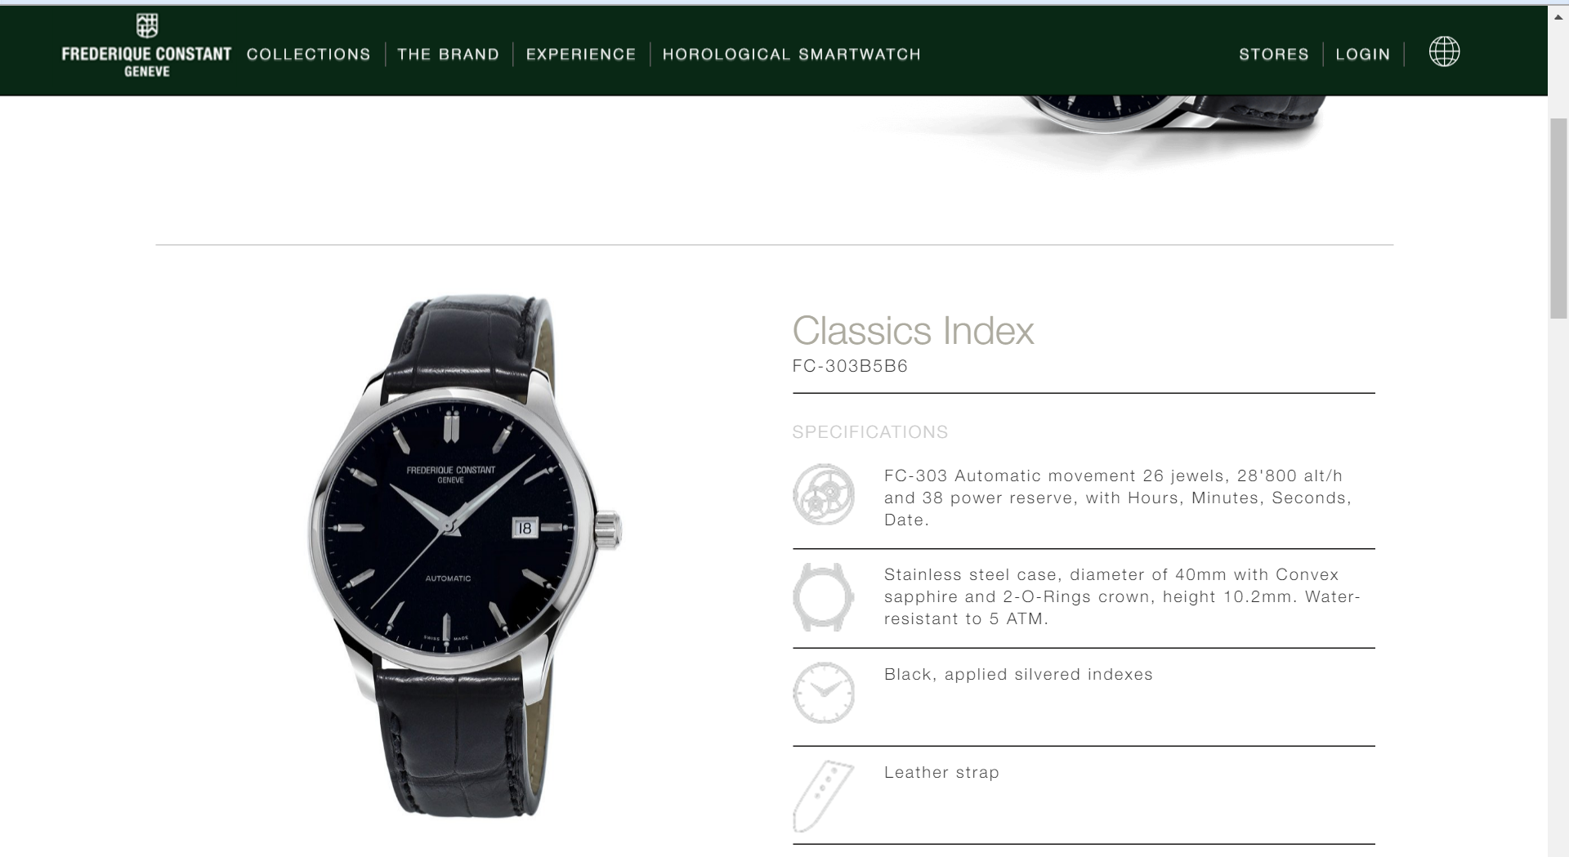Click the Classics Index product title

[x=913, y=331]
